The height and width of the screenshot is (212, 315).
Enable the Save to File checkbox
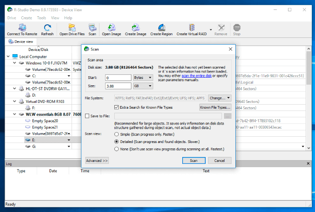[87, 116]
